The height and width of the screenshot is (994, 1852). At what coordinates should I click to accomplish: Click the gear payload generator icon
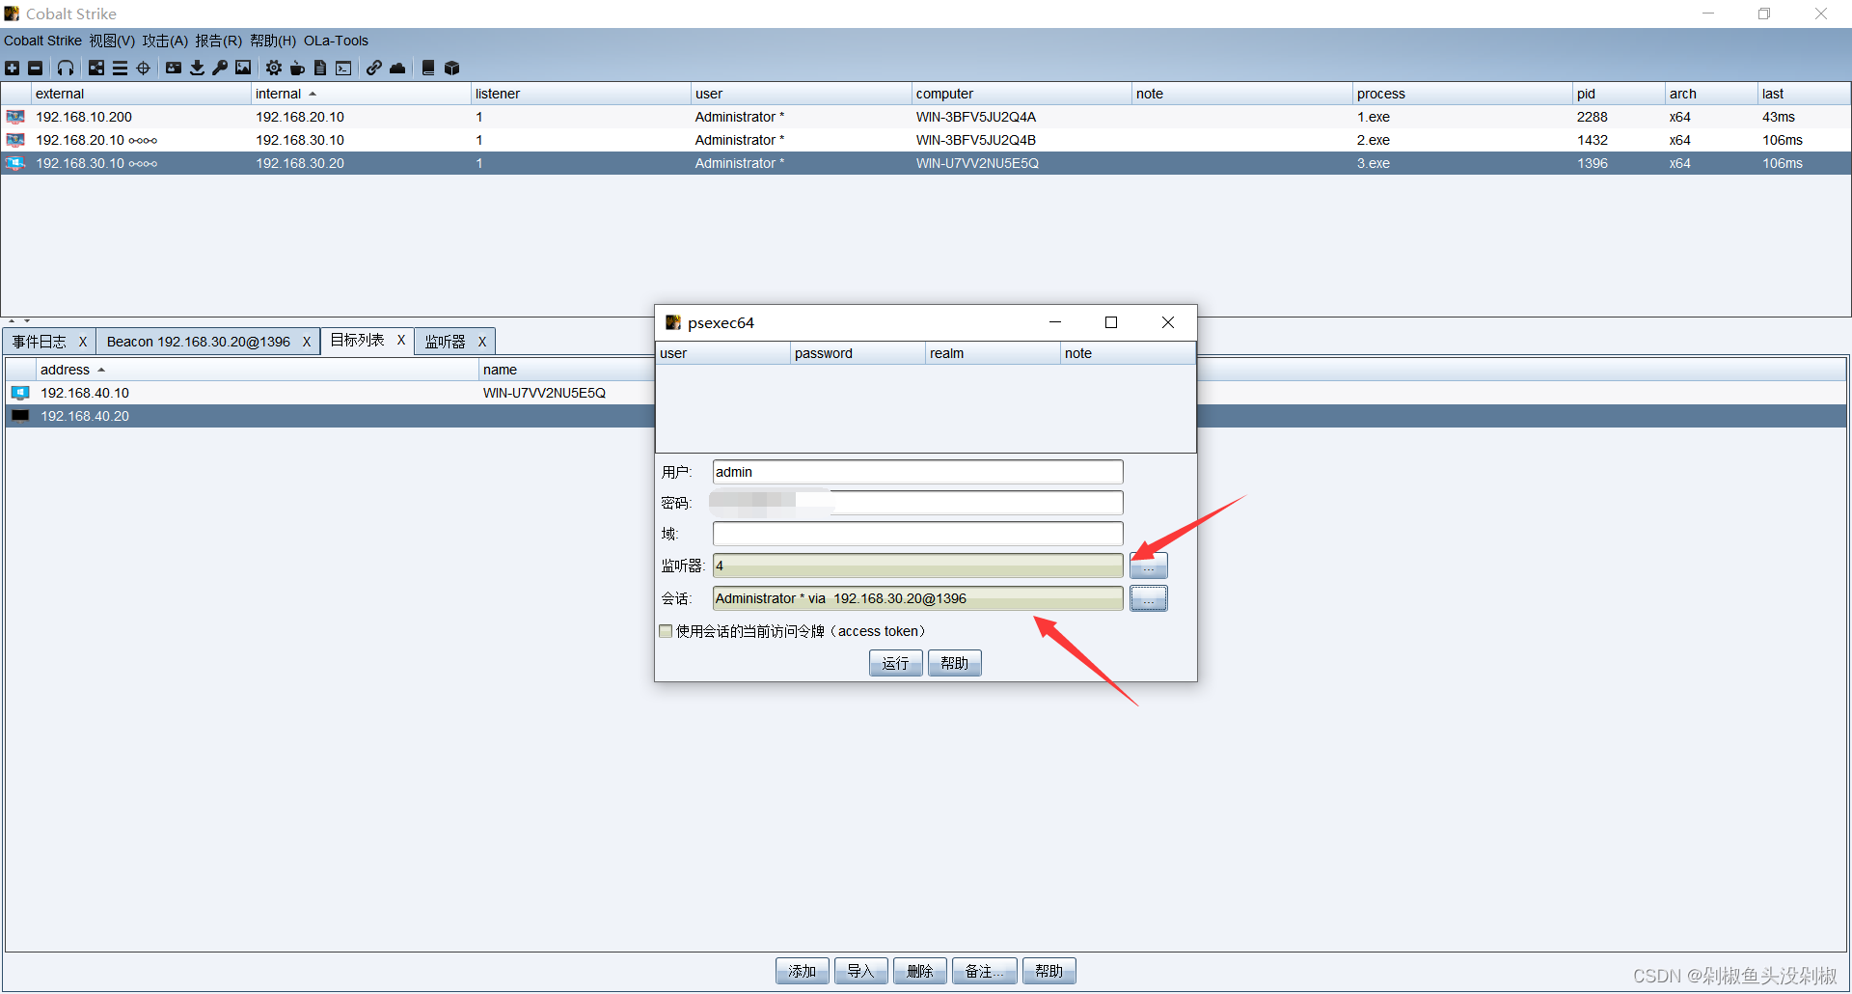coord(274,68)
